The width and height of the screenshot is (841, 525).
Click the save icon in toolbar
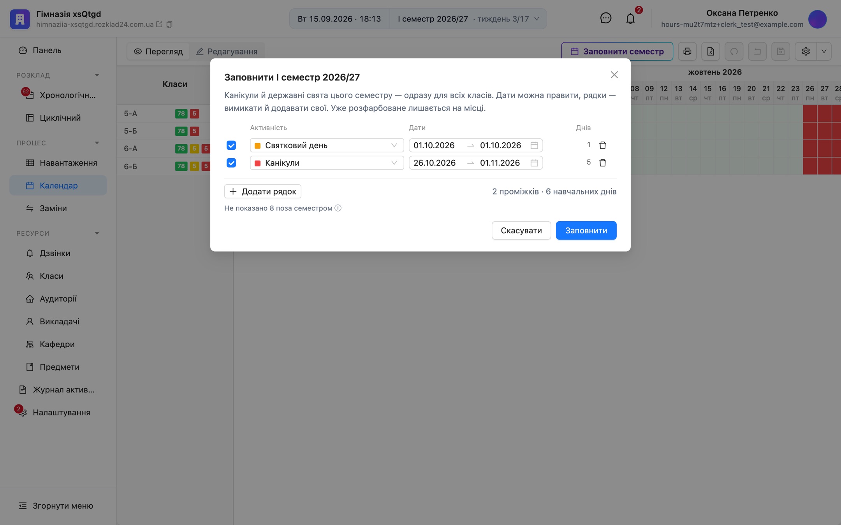(781, 51)
